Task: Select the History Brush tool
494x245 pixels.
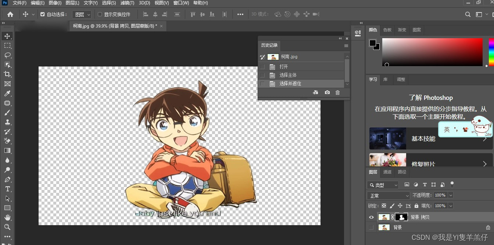Action: [7, 132]
